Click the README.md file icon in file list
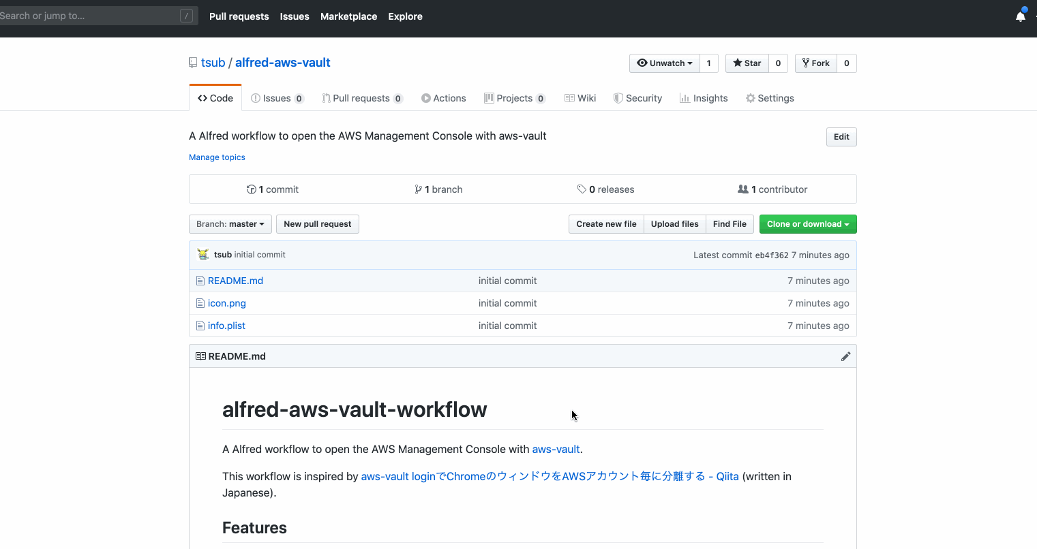Screen dimensions: 1037x549 coord(200,281)
